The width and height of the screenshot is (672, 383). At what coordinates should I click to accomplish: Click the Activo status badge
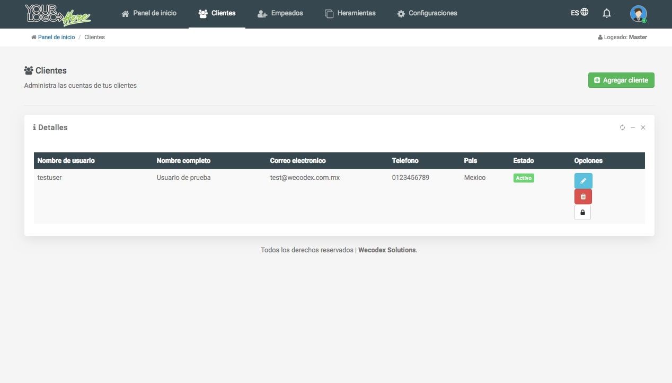tap(524, 178)
